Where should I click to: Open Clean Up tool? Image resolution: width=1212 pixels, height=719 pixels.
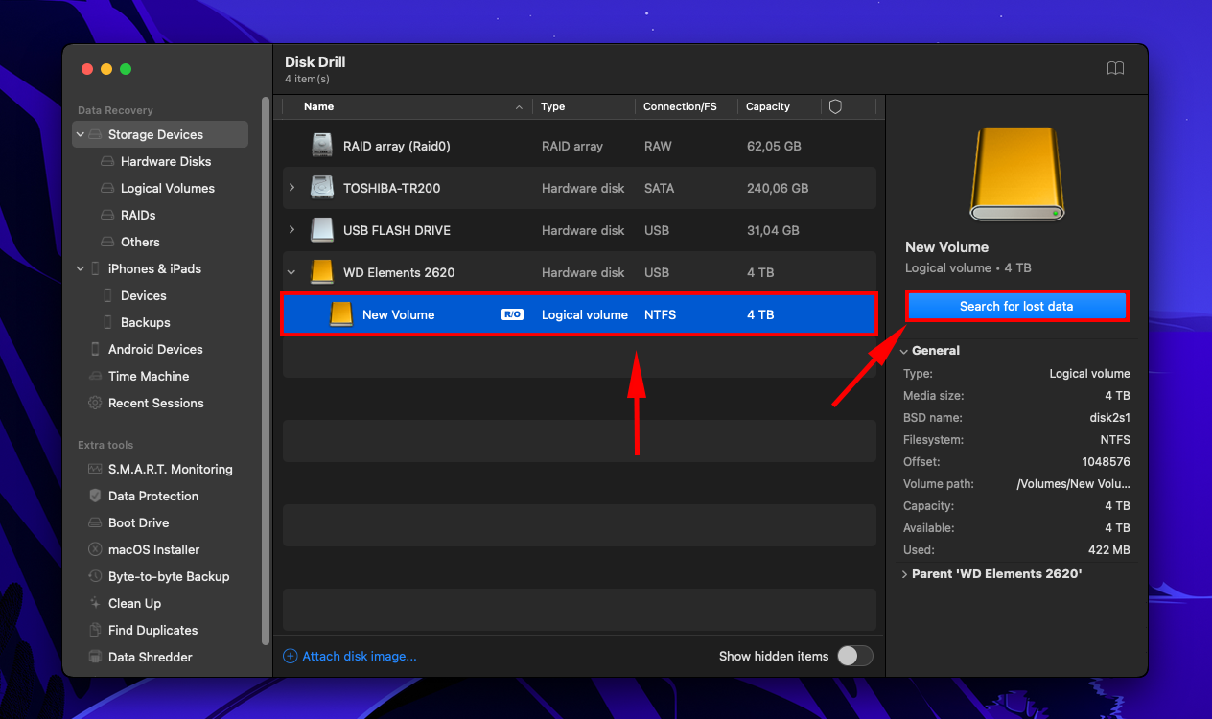click(x=134, y=603)
